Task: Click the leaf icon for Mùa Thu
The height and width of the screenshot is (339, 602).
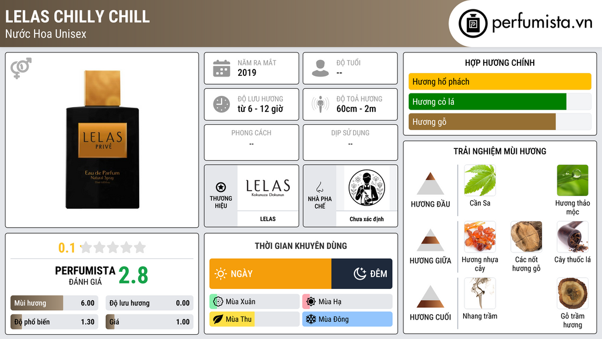Action: (x=218, y=319)
